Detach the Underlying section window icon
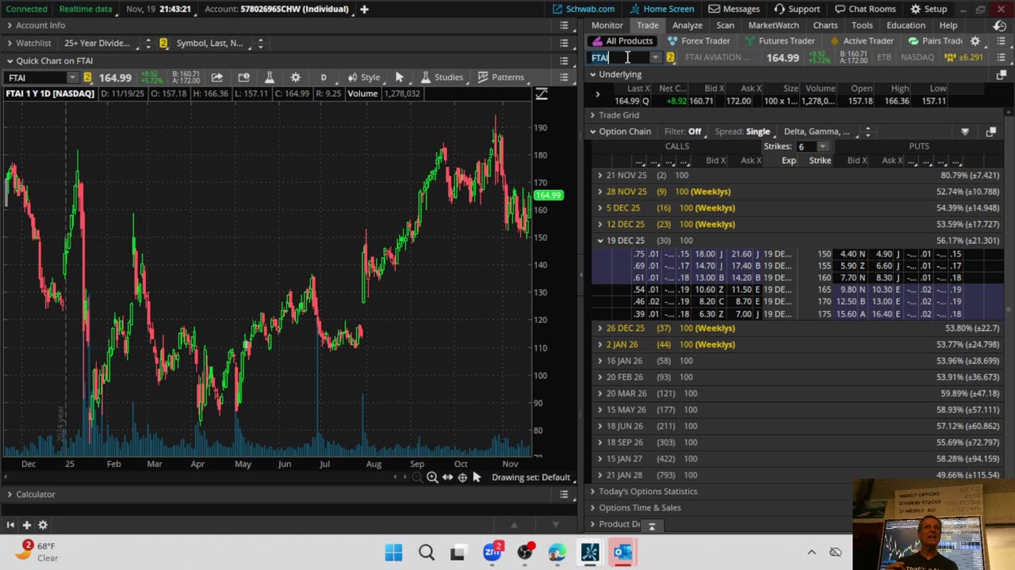 click(1001, 74)
